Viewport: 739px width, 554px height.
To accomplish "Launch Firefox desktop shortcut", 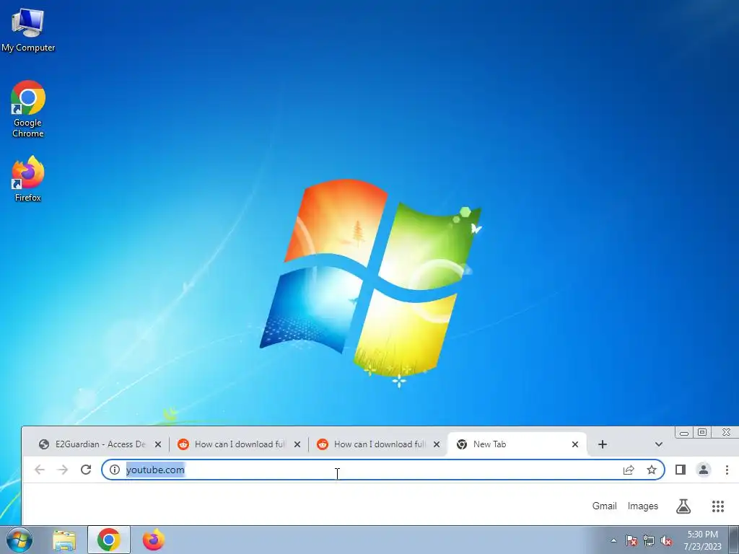I will click(28, 180).
